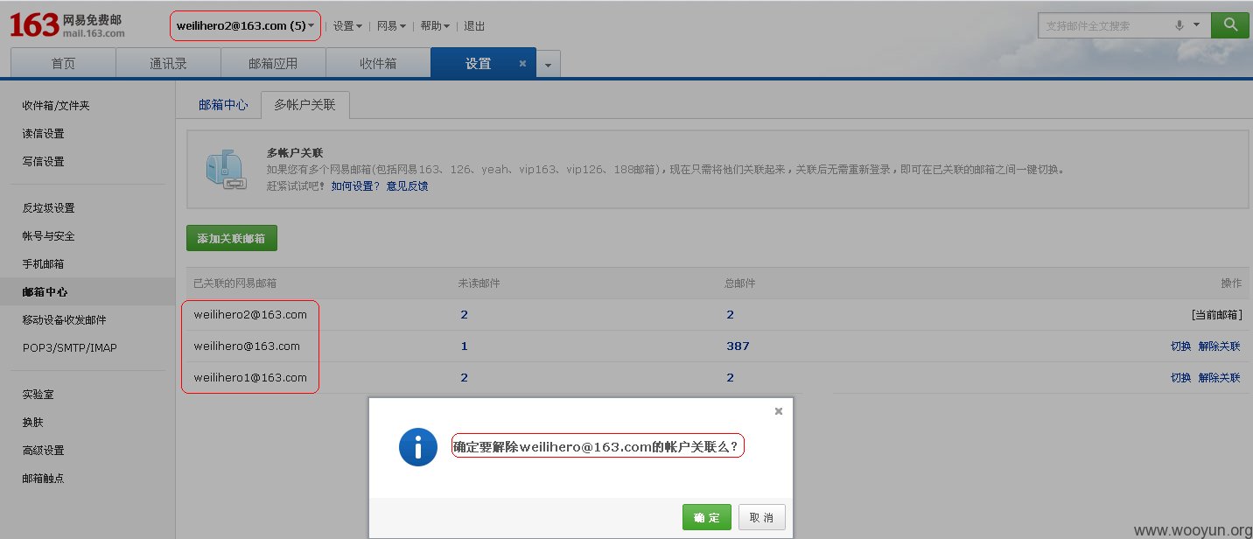Screen dimensions: 1253x539
Task: Open 反垃圾设置 in sidebar
Action: [48, 208]
